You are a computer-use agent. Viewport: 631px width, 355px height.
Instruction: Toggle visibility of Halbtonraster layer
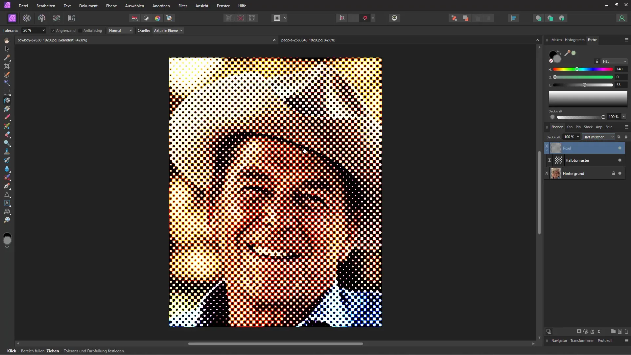click(x=620, y=160)
